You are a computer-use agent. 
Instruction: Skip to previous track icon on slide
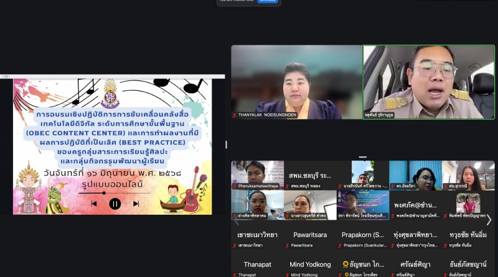click(x=94, y=204)
